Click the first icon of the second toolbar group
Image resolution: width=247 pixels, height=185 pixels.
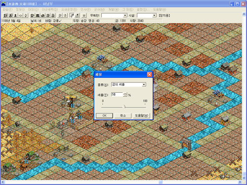pyautogui.click(x=33, y=15)
